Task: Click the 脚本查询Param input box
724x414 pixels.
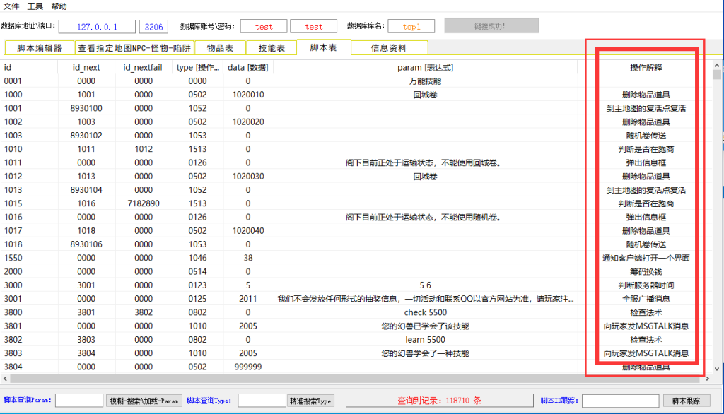Action: pyautogui.click(x=79, y=401)
